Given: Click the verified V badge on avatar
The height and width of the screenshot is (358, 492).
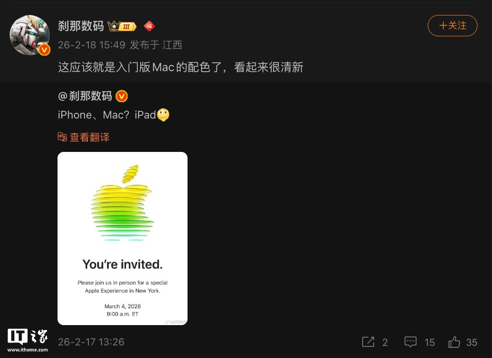Looking at the screenshot, I should coord(44,50).
